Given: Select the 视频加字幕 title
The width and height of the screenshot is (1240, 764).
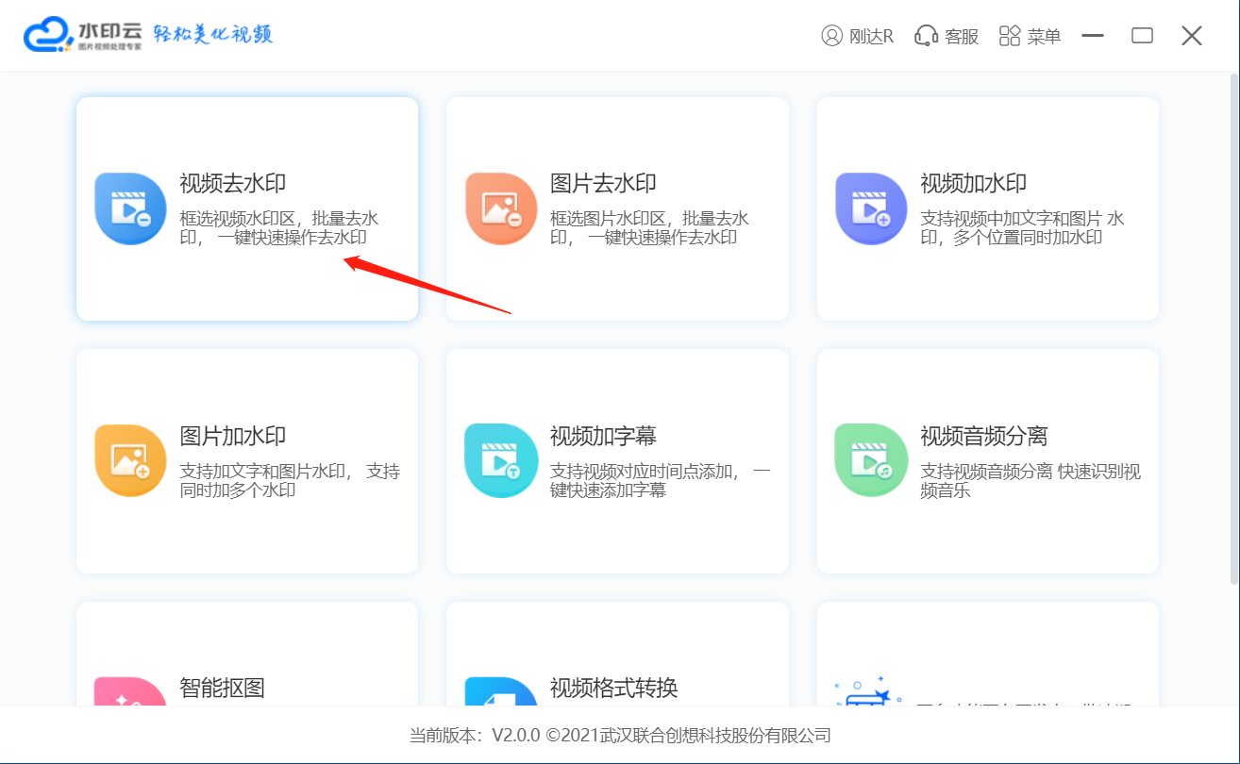Looking at the screenshot, I should point(603,437).
